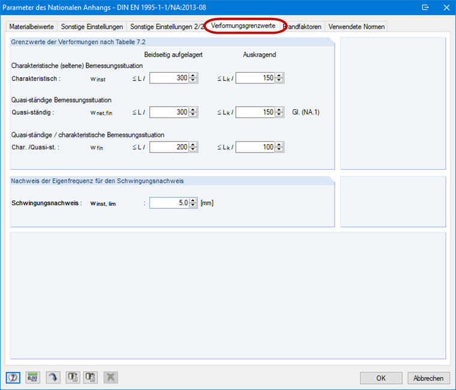Click w net,fin L/ value field 300
The image size is (456, 390).
169,112
